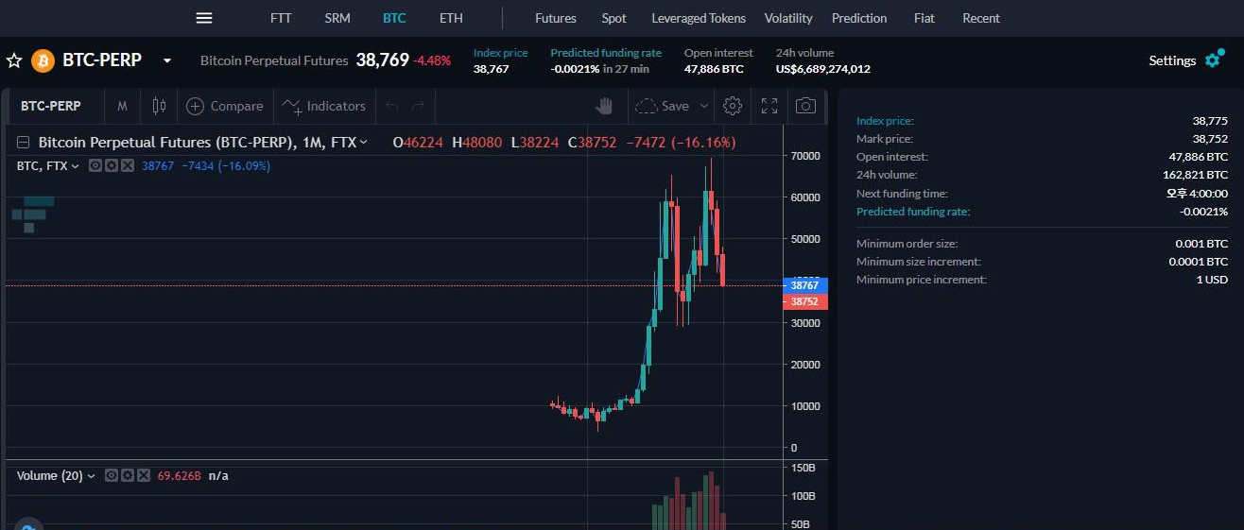Select the ETH tab

tap(451, 18)
